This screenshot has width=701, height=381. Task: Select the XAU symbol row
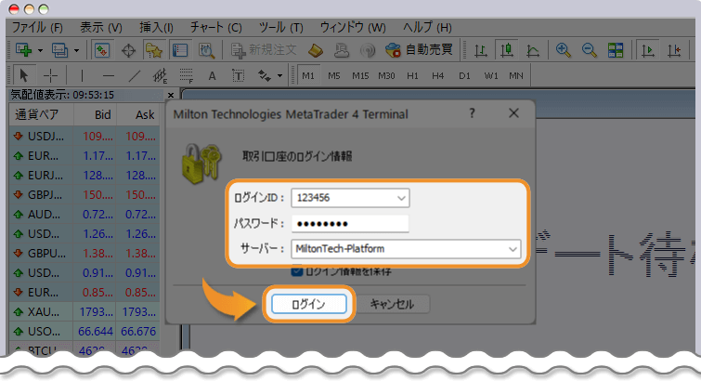tap(84, 311)
